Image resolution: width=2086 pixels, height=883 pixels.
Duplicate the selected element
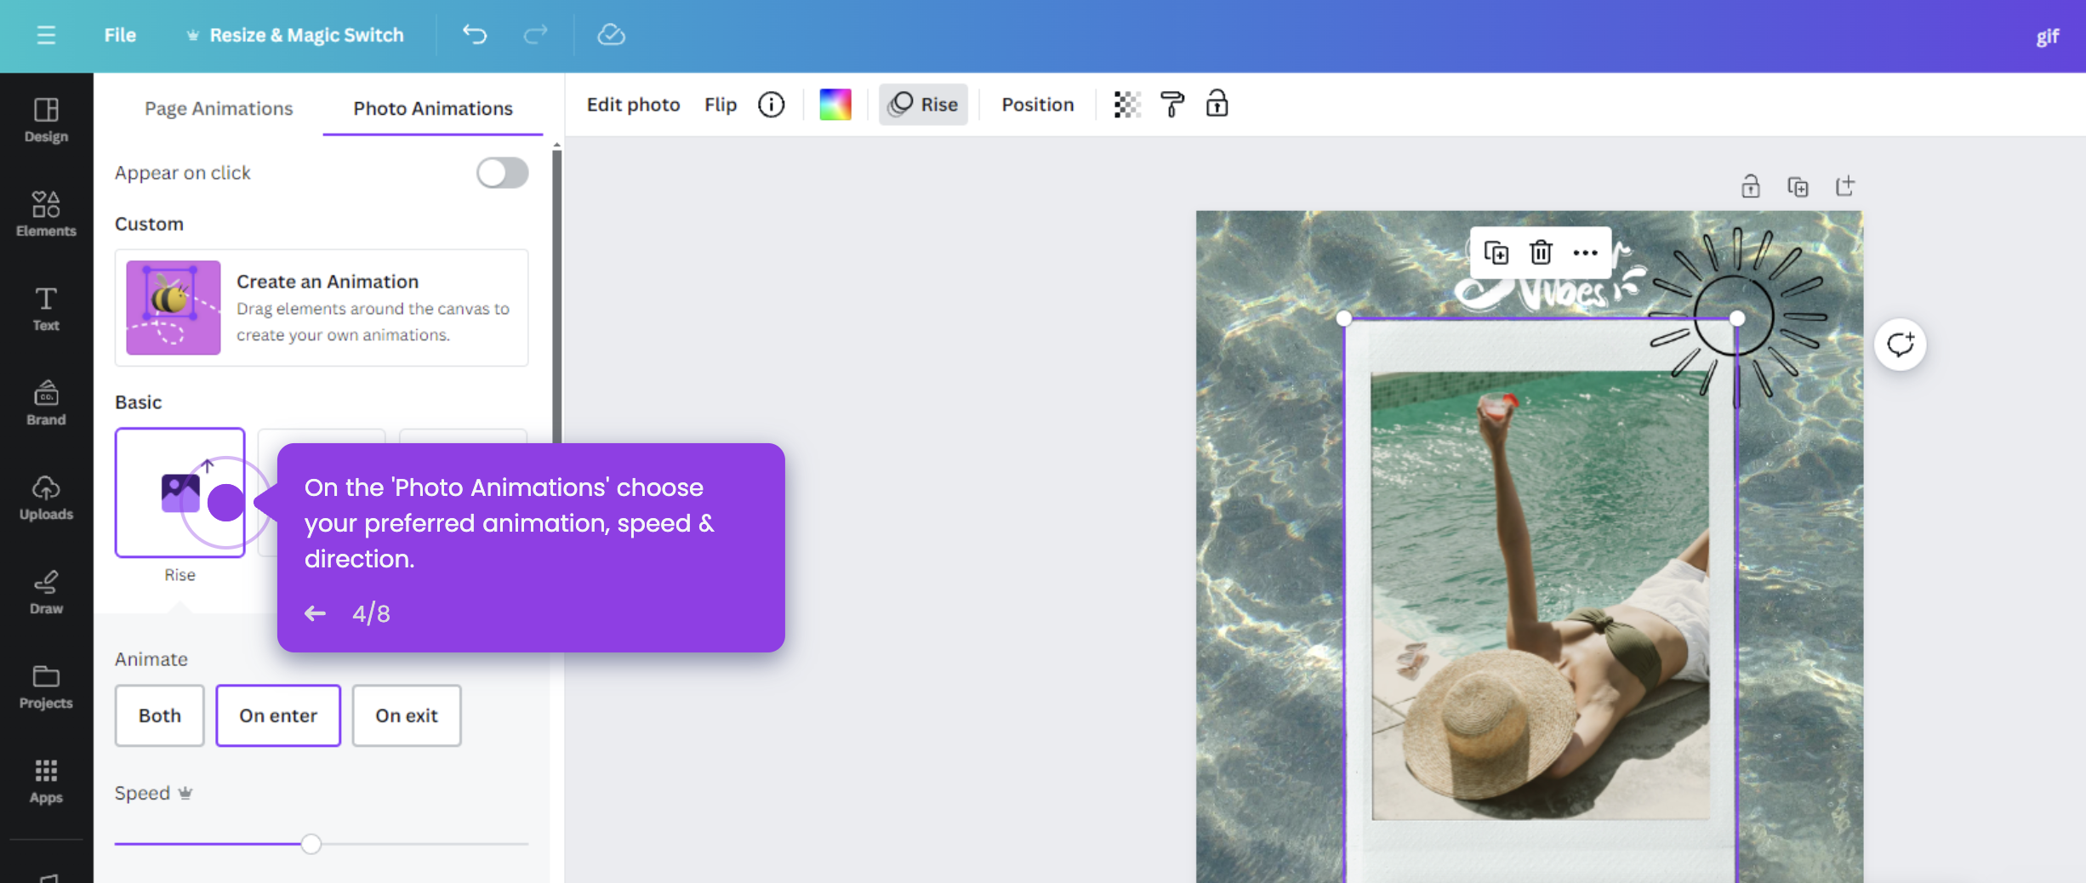pos(1496,252)
